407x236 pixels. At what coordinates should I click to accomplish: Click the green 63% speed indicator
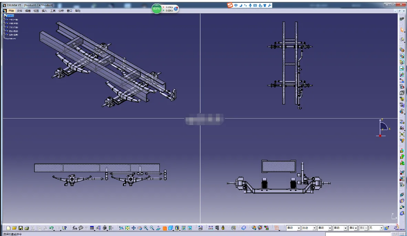tap(157, 9)
